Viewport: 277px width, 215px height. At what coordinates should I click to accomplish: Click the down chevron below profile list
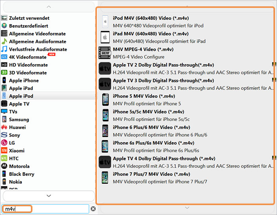click(187, 208)
